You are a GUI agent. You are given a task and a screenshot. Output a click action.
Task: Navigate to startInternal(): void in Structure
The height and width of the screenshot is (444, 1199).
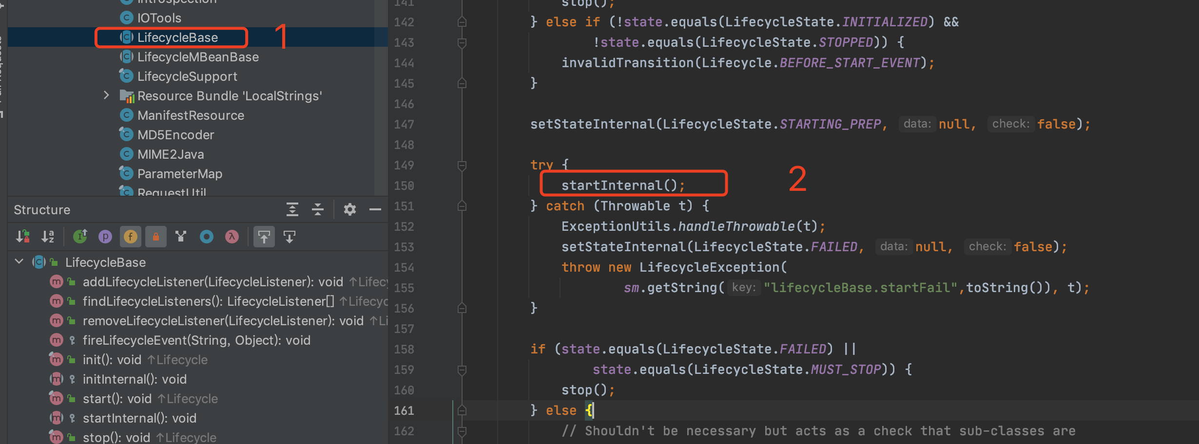tap(139, 418)
